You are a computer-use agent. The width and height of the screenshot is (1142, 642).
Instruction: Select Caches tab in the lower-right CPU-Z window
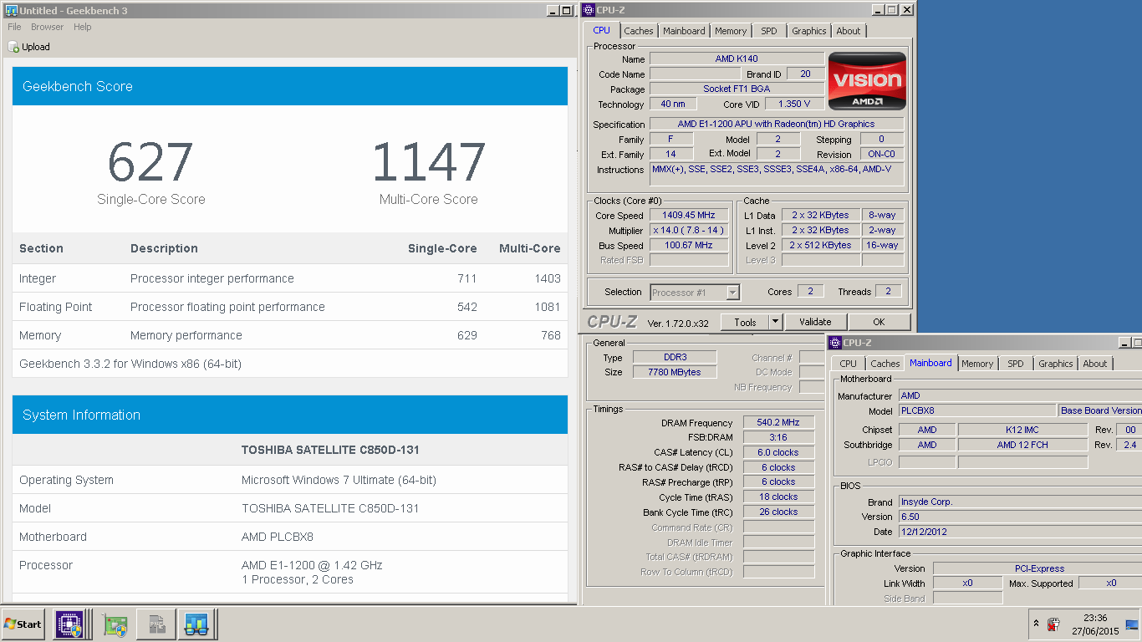(885, 364)
